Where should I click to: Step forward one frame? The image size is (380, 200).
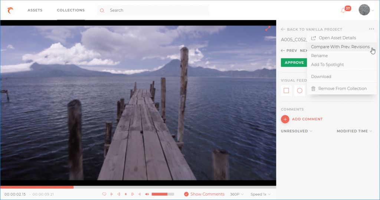coord(132,194)
